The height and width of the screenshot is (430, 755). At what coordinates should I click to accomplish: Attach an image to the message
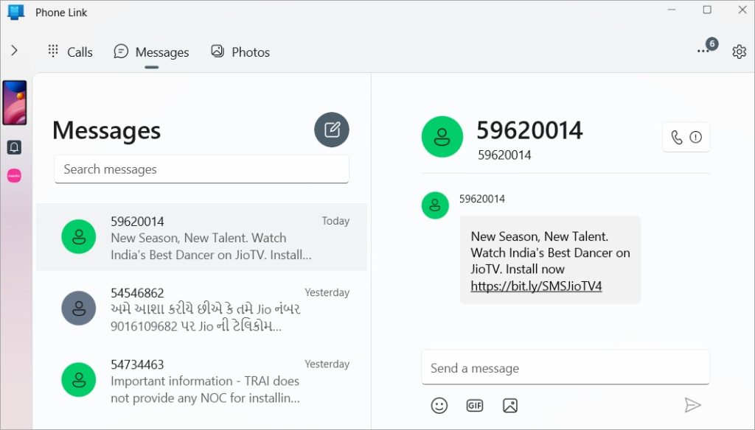pos(510,405)
